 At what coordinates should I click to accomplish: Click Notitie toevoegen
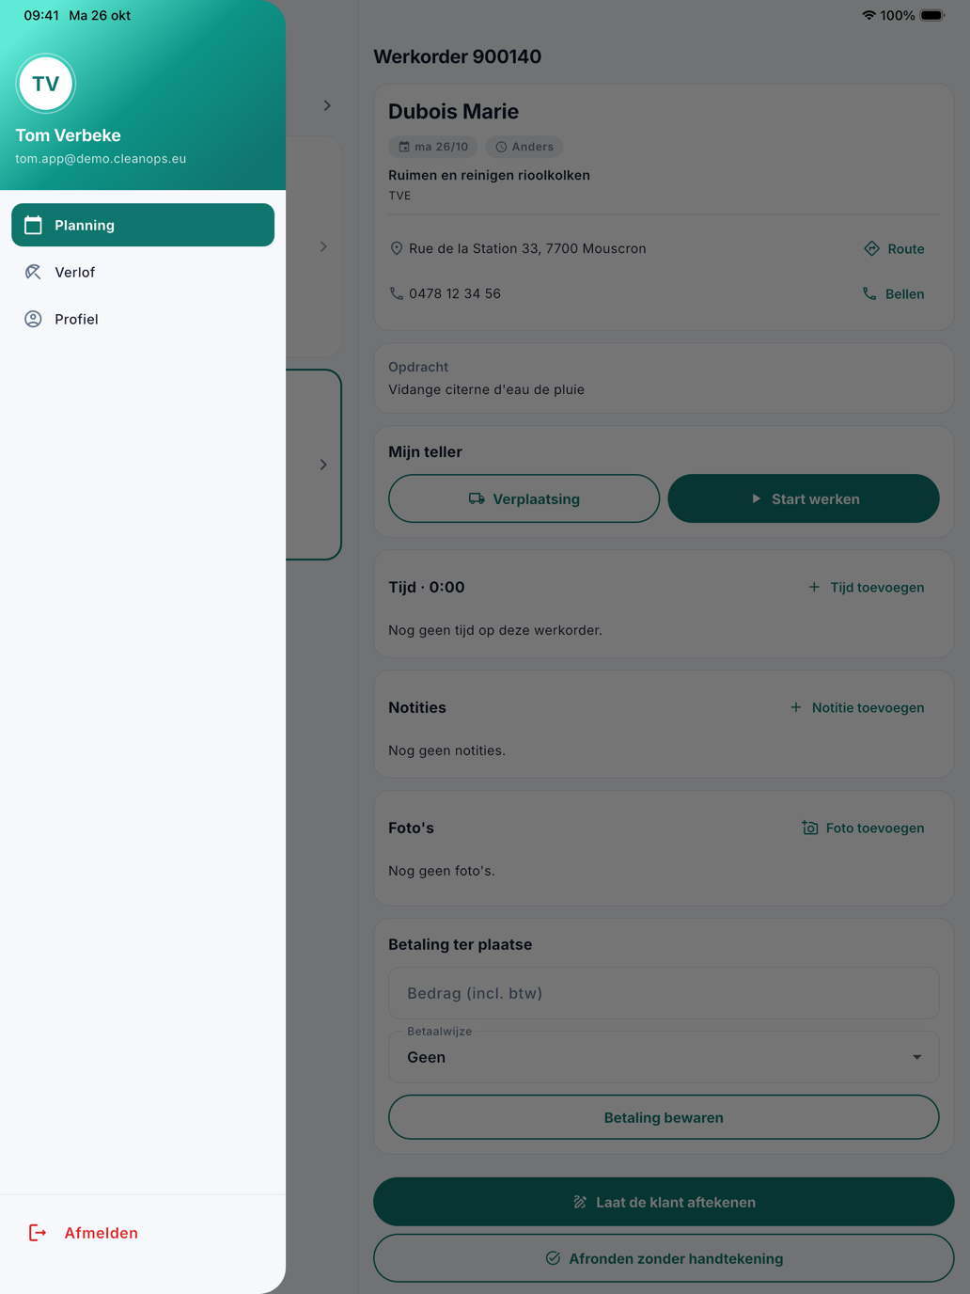857,707
